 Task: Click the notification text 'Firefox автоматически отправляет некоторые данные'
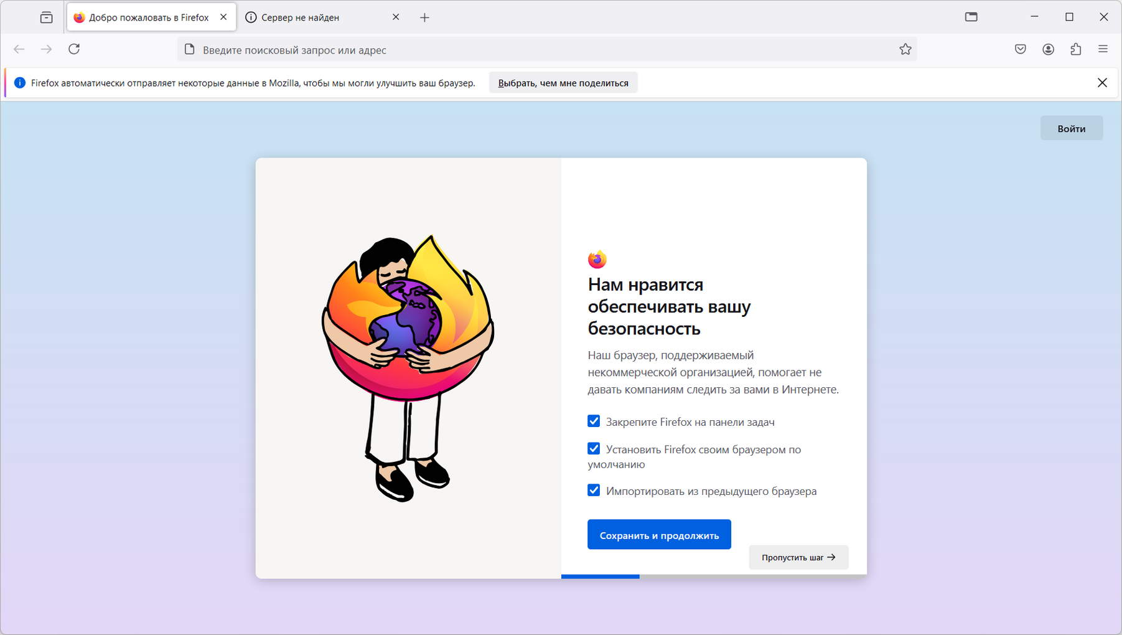[x=253, y=83]
